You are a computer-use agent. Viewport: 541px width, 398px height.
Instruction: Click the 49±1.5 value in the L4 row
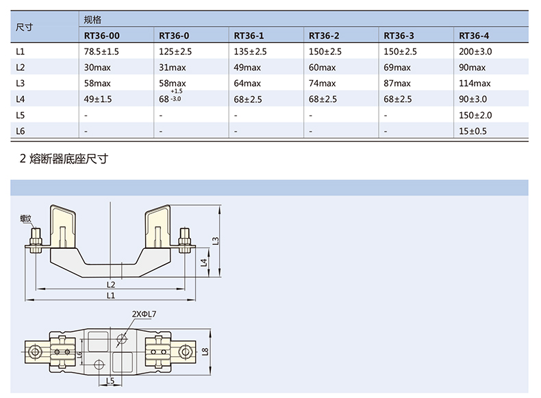click(97, 99)
